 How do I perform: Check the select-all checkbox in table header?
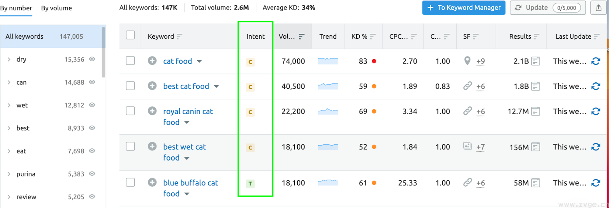[x=130, y=35]
